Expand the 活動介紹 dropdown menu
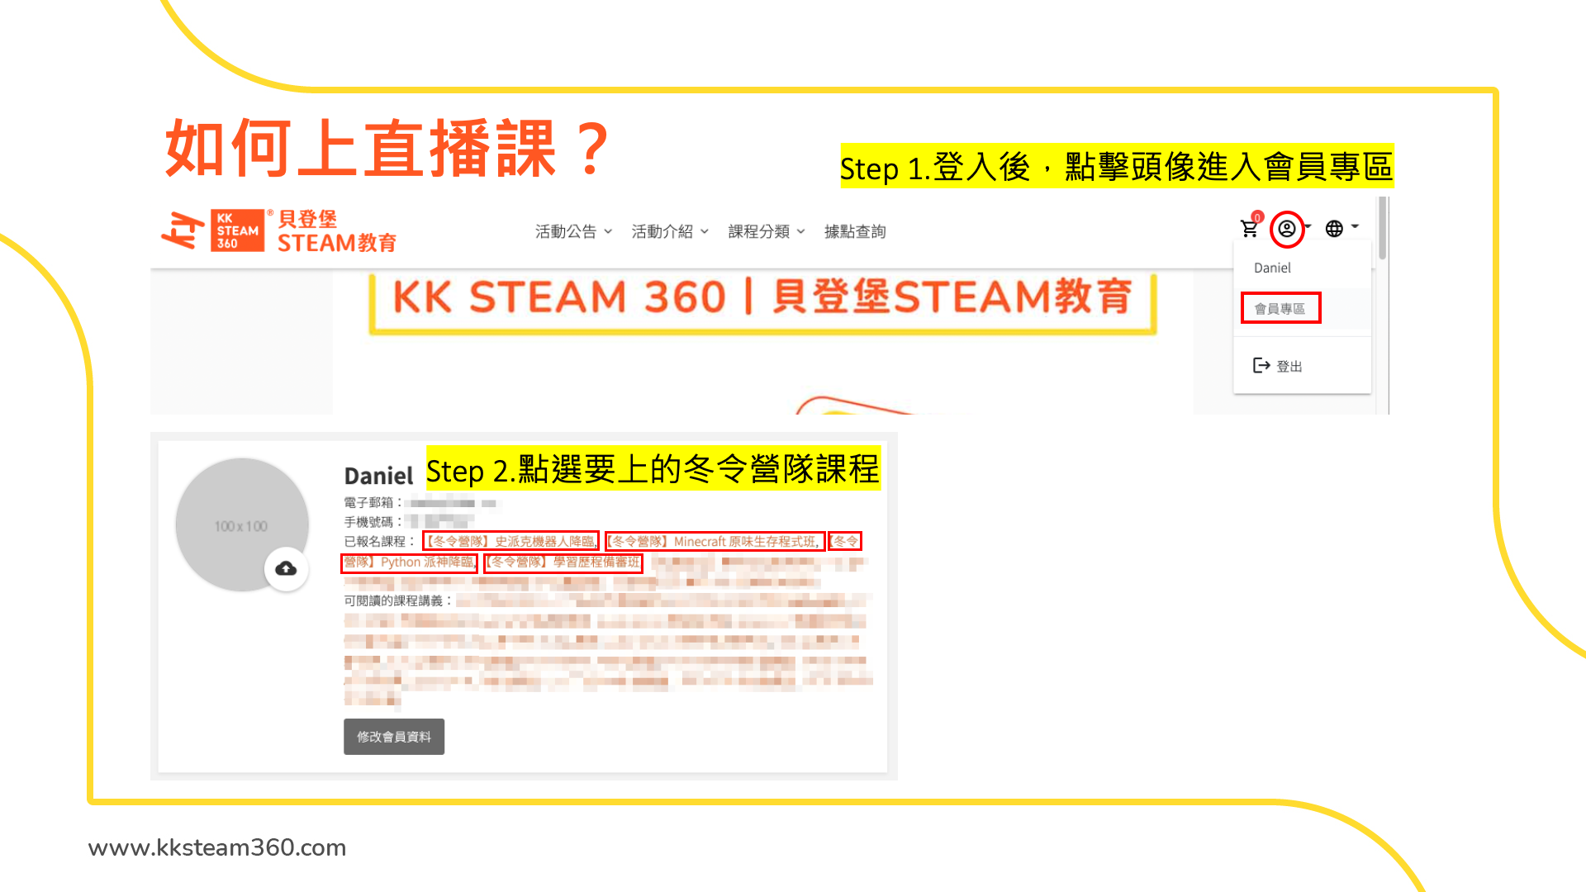 point(670,231)
